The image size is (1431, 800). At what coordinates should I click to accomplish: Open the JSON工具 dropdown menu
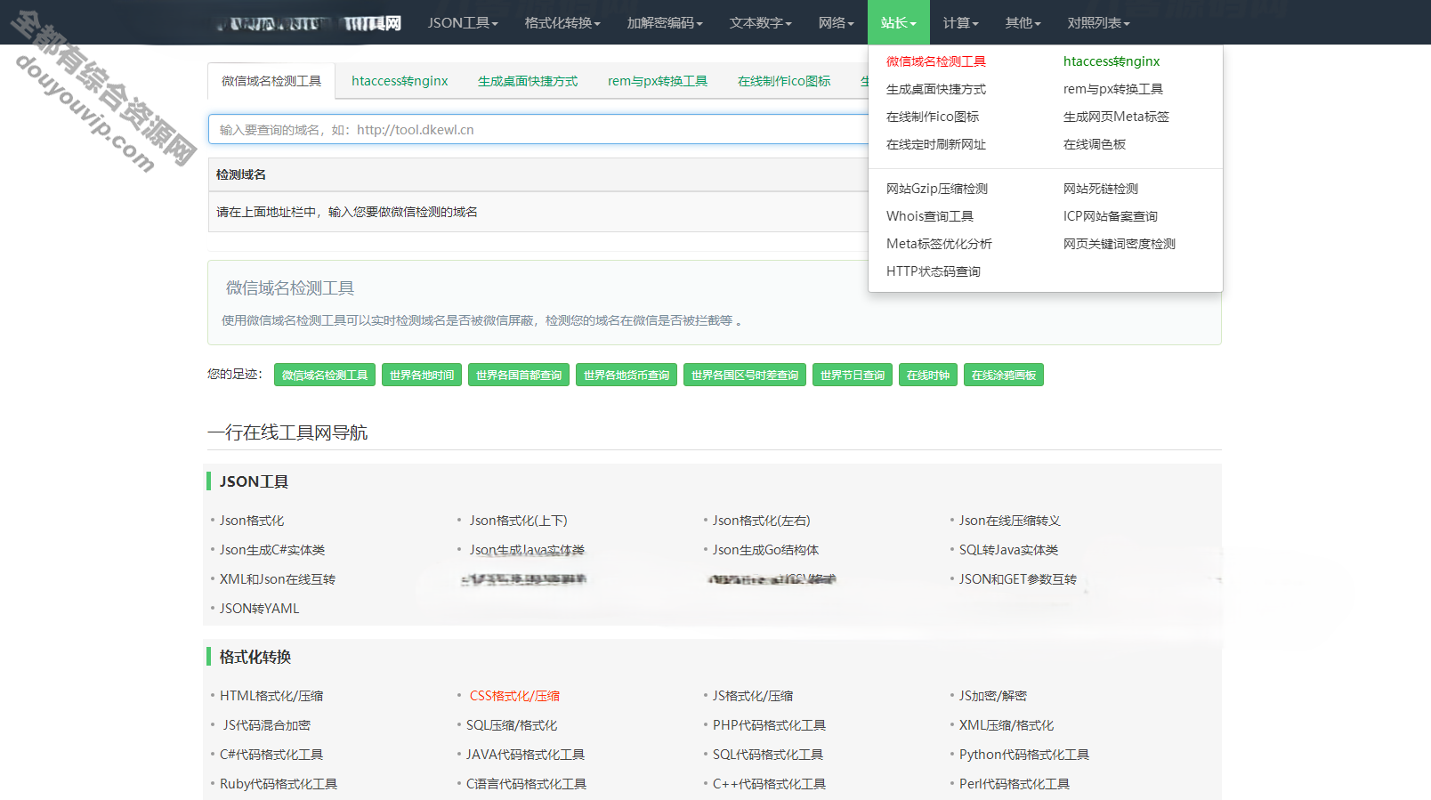tap(463, 22)
